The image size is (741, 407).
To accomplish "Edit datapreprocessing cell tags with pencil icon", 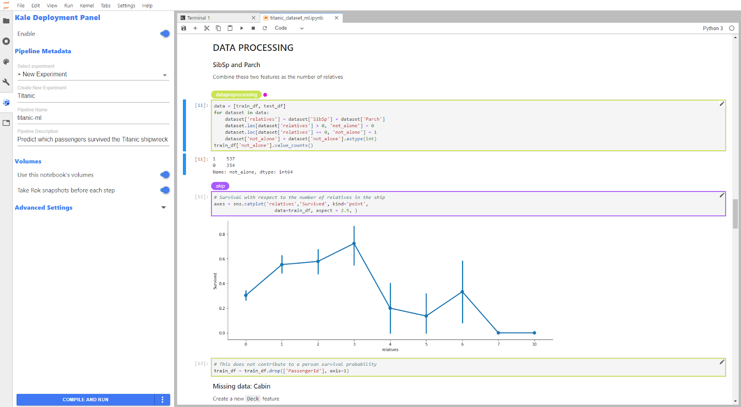I will pyautogui.click(x=722, y=104).
